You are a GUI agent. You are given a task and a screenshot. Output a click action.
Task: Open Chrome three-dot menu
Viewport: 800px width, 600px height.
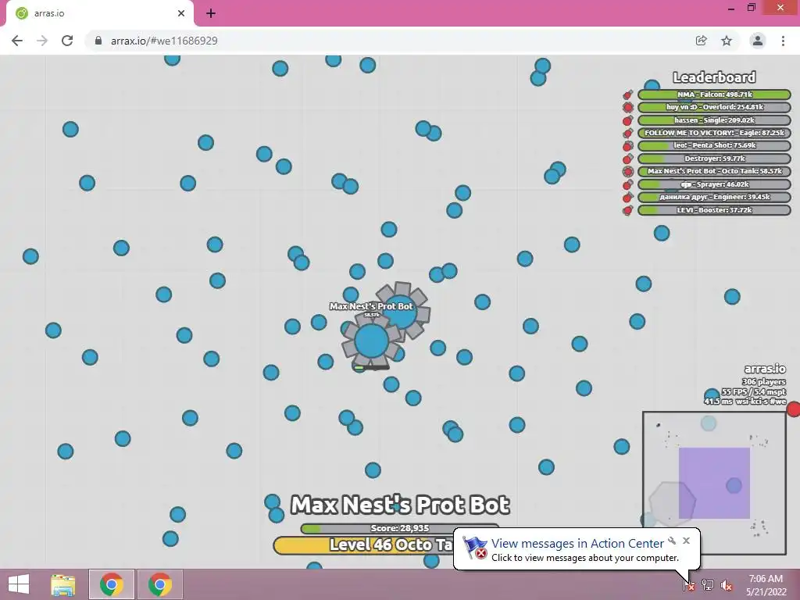(x=783, y=41)
